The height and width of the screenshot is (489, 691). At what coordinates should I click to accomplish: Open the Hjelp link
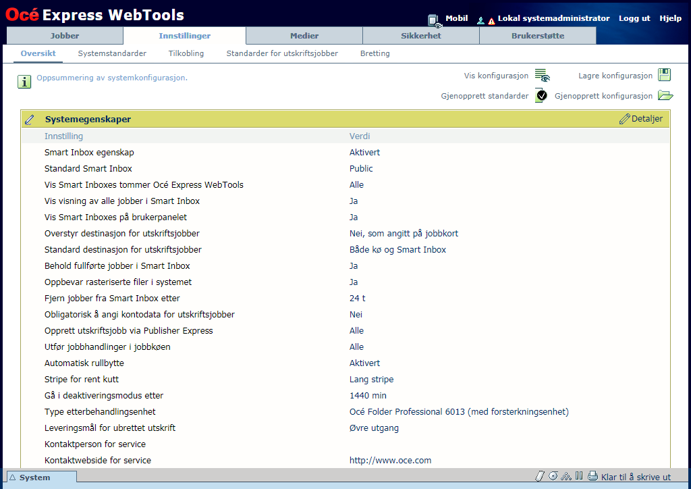coord(670,18)
